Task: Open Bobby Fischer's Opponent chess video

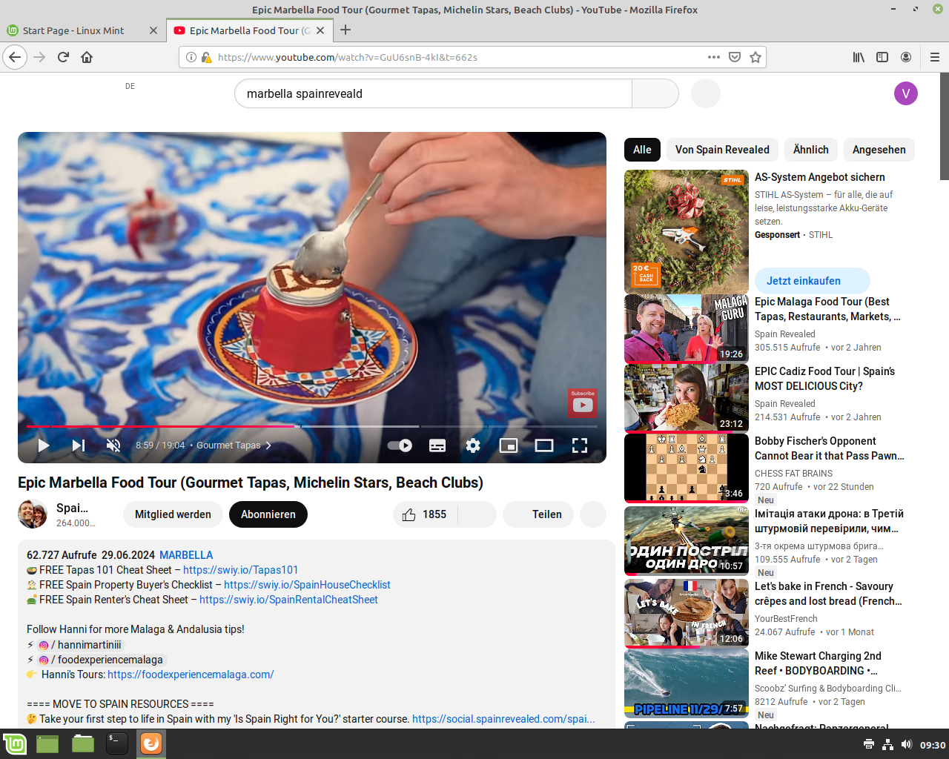Action: [x=687, y=468]
